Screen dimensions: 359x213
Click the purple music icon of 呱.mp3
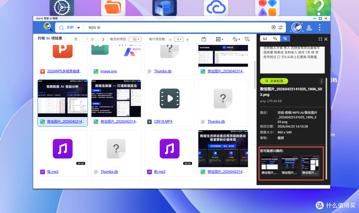pyautogui.click(x=62, y=149)
